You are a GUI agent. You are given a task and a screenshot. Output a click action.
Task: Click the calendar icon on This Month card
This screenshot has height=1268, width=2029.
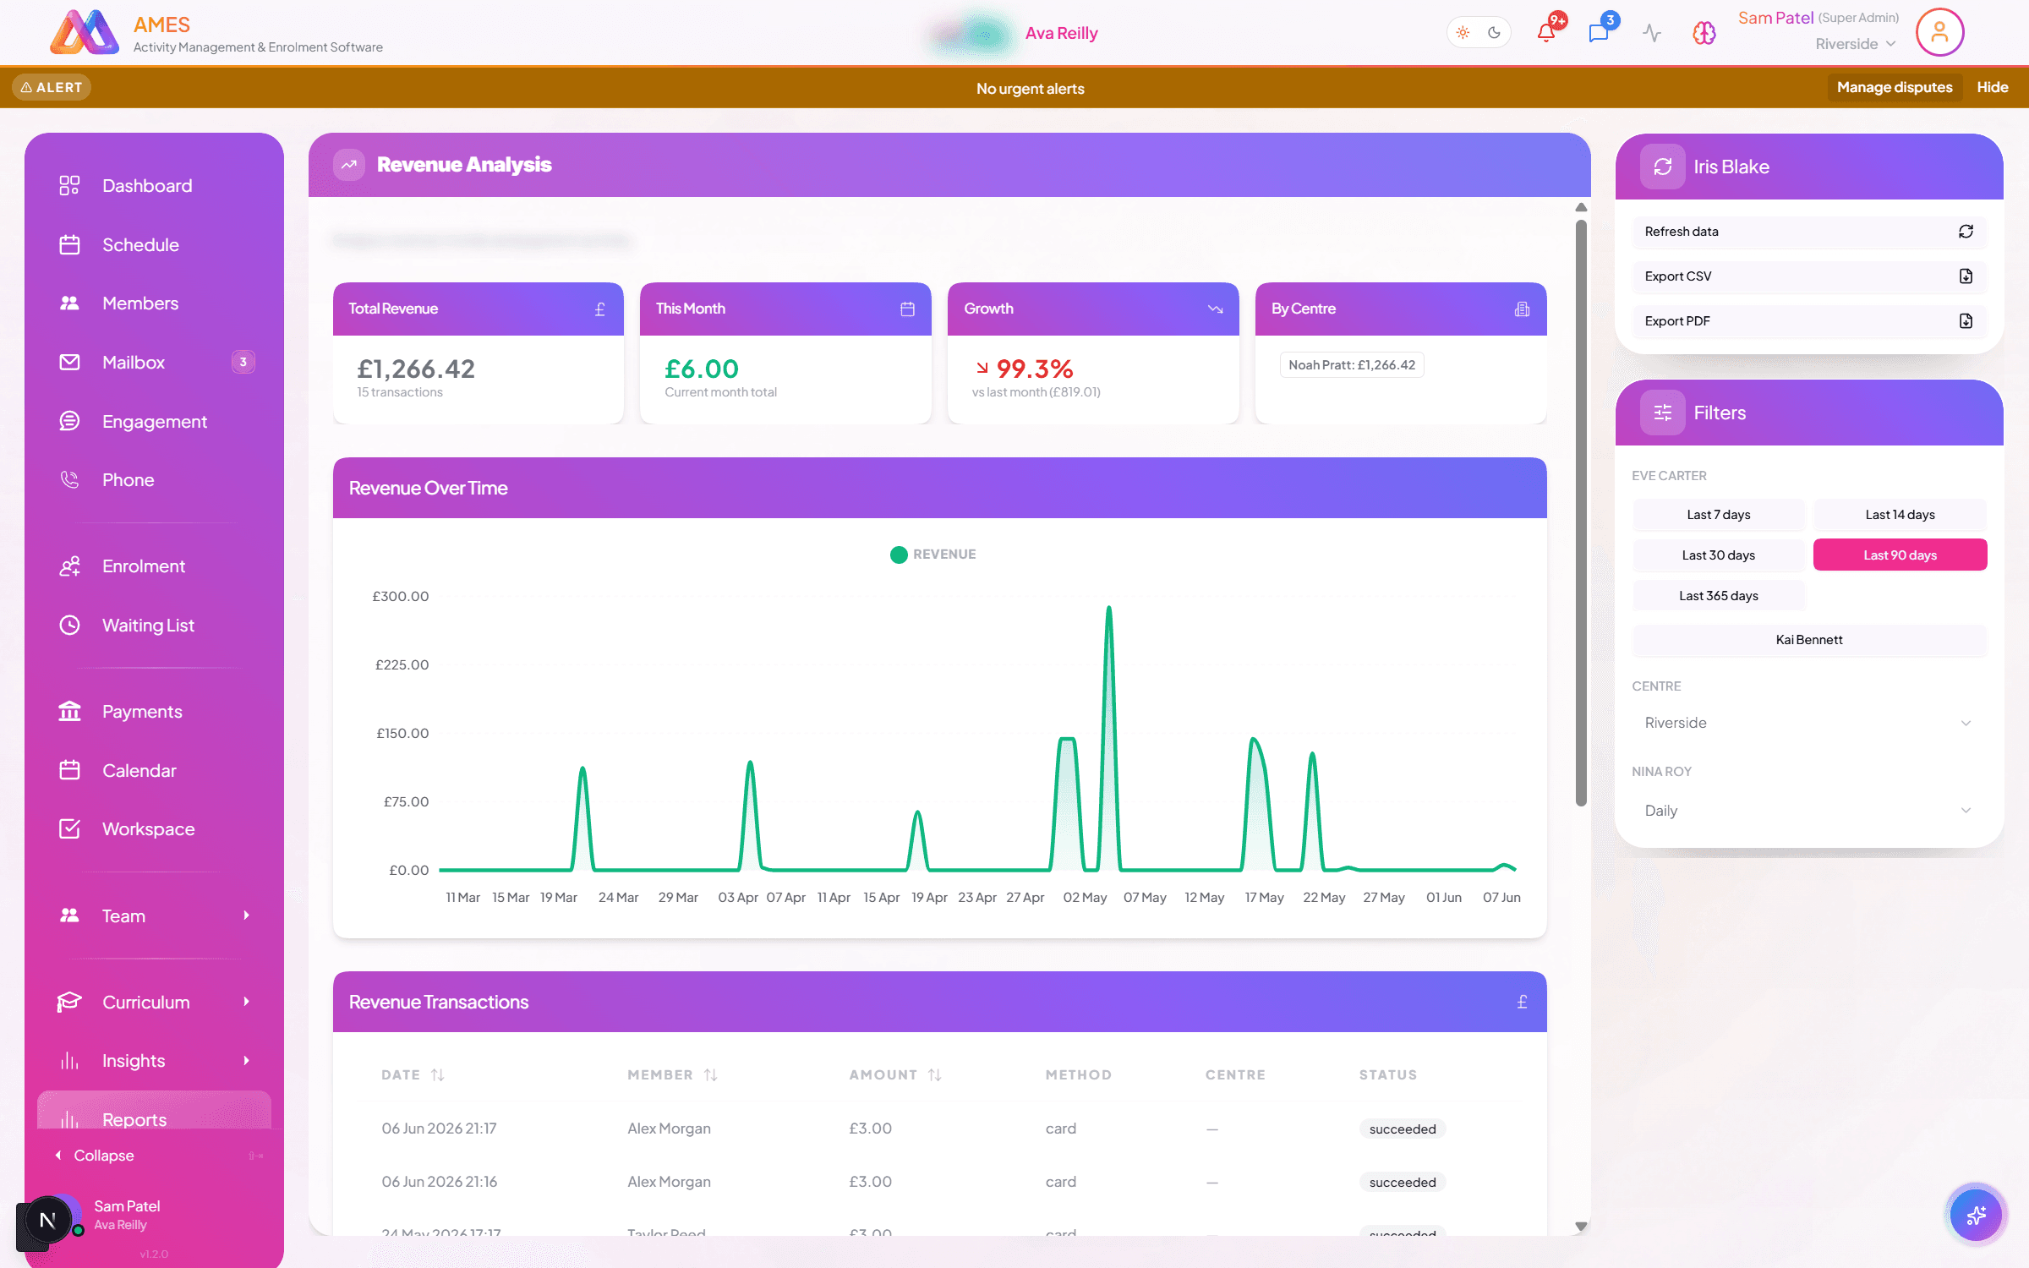pyautogui.click(x=907, y=309)
